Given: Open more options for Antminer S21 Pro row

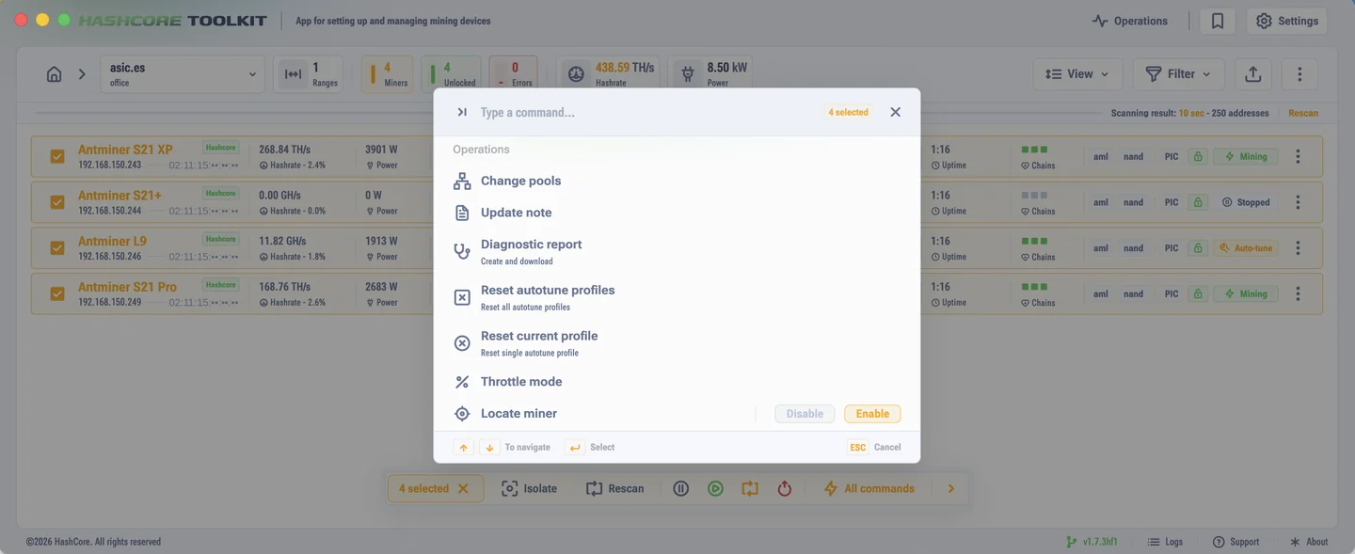Looking at the screenshot, I should coord(1298,293).
